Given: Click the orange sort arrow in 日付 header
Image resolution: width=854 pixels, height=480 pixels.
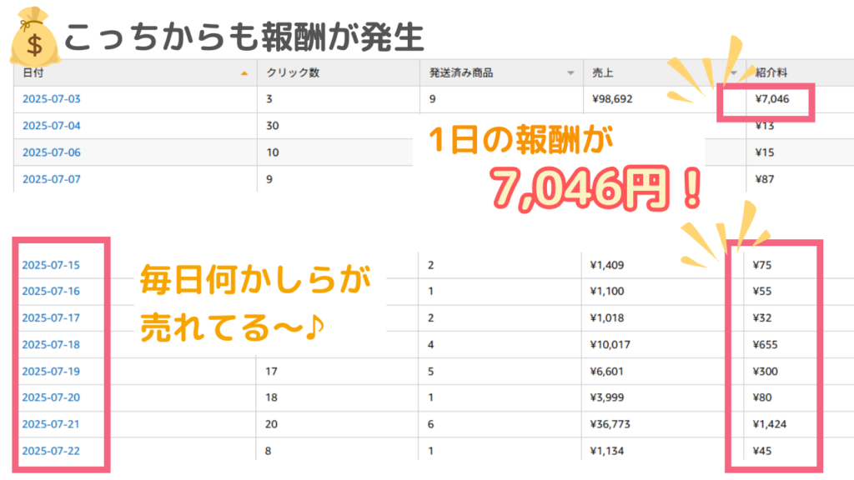Looking at the screenshot, I should 244,73.
